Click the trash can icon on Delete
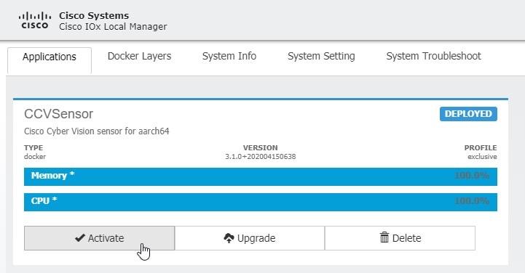The height and width of the screenshot is (273, 525). (384, 237)
